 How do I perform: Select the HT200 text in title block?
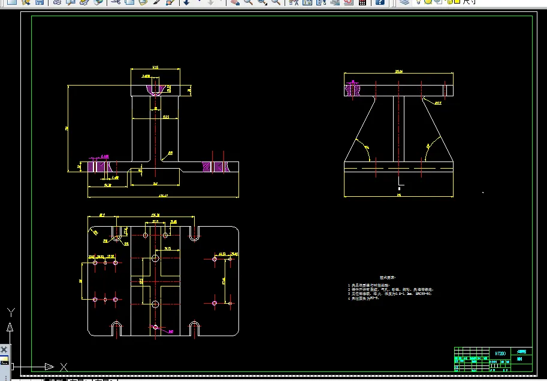click(x=500, y=354)
